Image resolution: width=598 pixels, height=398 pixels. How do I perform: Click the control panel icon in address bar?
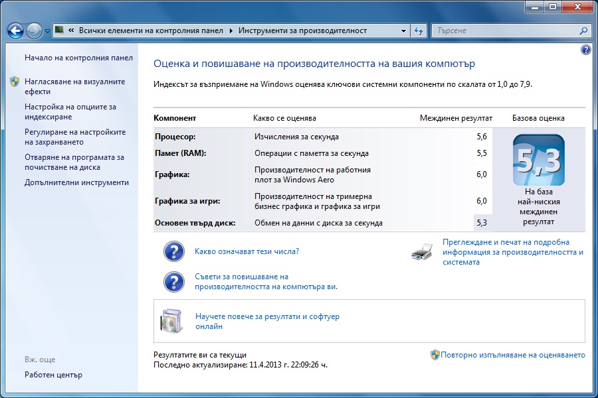point(59,30)
